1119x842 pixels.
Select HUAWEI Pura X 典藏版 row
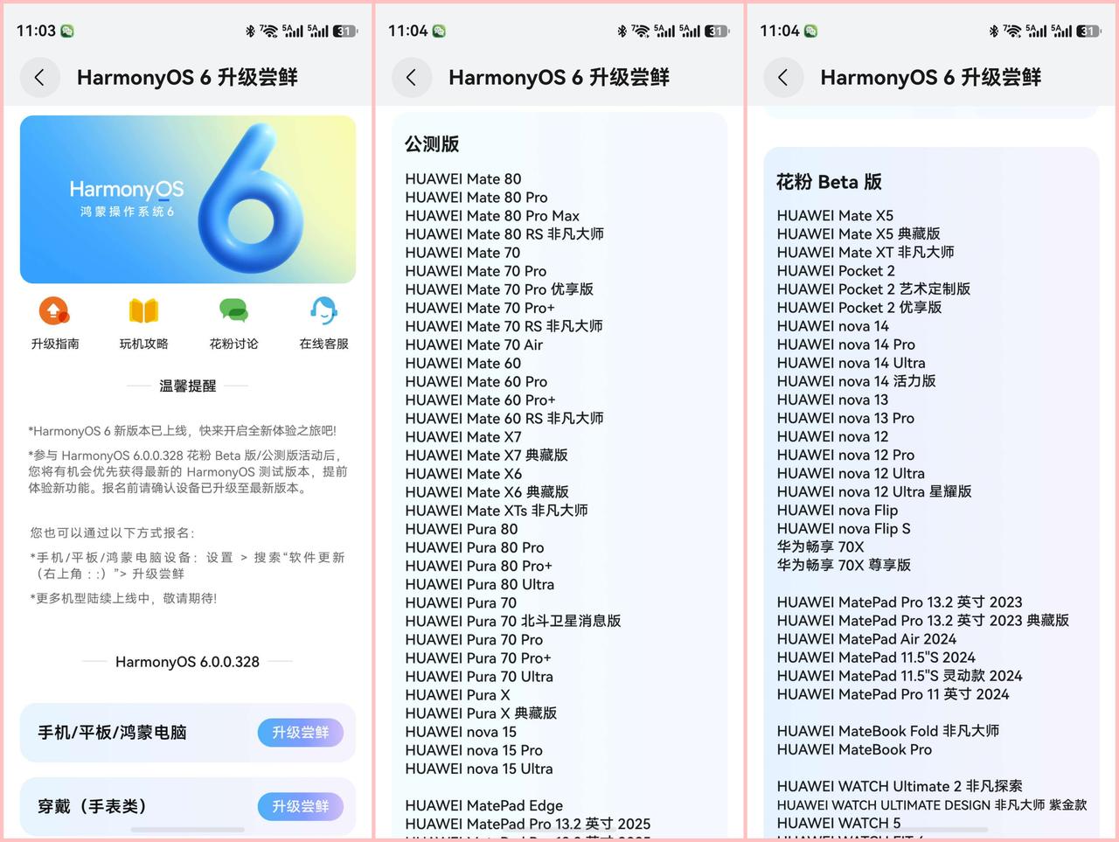tap(481, 713)
